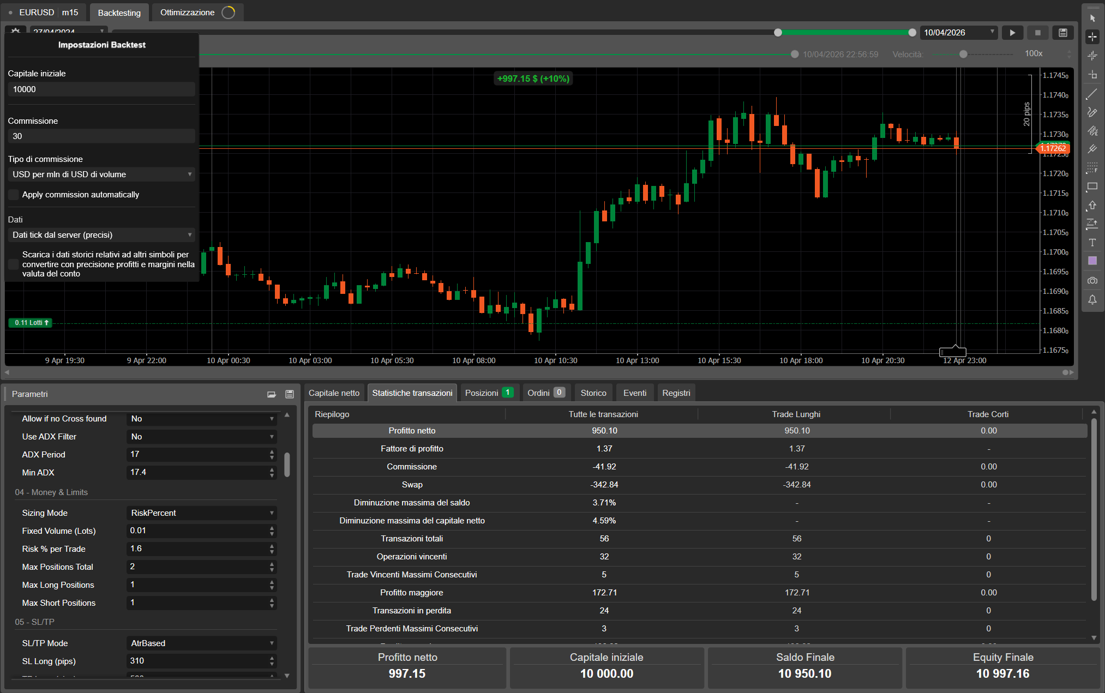Select the rectangle drawing tool

1092,187
